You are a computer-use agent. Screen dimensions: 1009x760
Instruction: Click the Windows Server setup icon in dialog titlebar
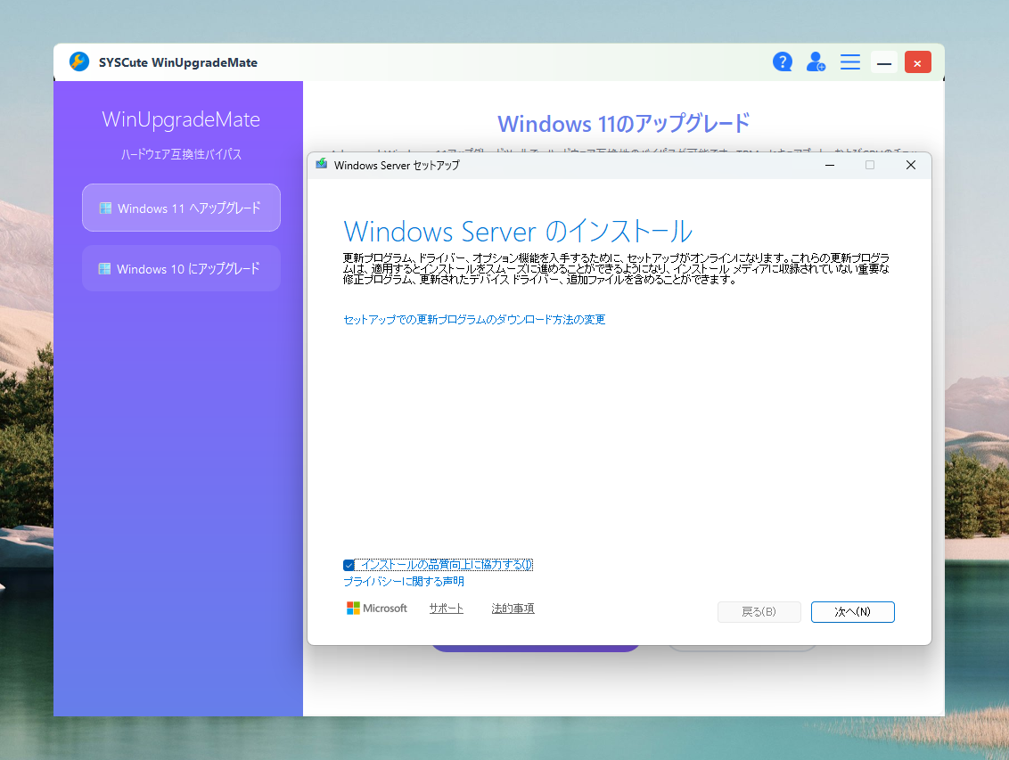(322, 165)
